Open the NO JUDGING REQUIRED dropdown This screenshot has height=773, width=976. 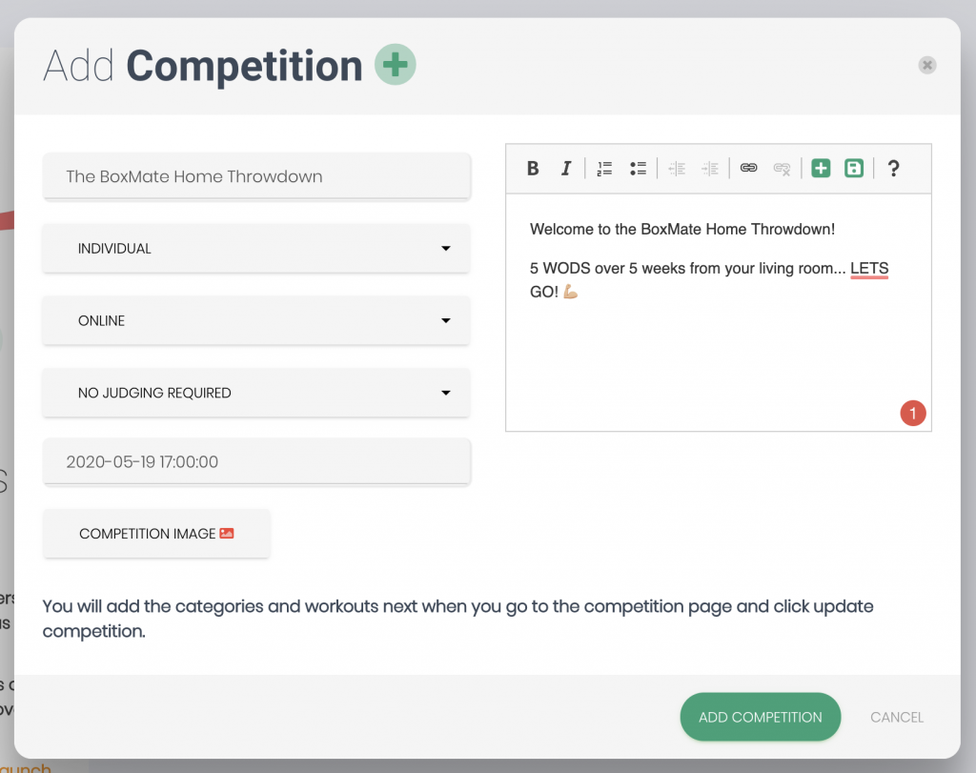(x=256, y=393)
